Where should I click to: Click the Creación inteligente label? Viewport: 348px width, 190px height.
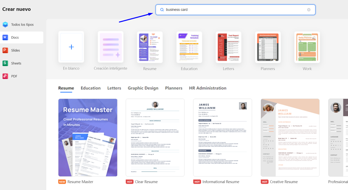click(x=110, y=69)
